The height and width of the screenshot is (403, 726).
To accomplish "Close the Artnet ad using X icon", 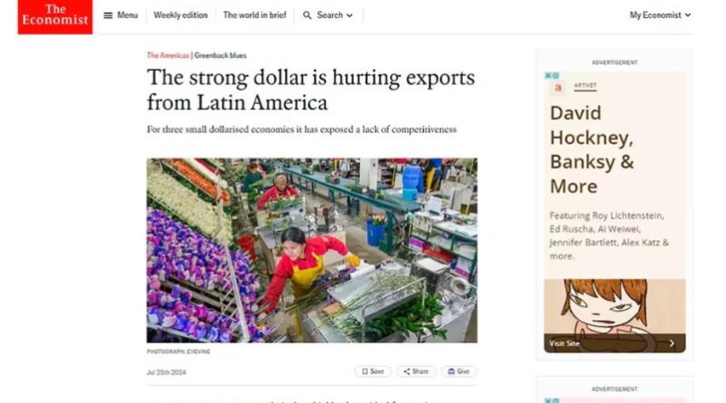I will tap(548, 75).
